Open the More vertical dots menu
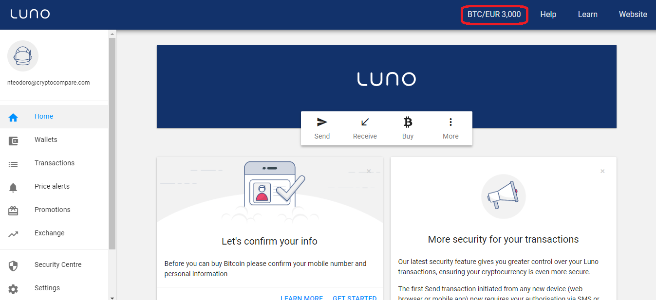Viewport: 656px width, 300px height. [450, 122]
